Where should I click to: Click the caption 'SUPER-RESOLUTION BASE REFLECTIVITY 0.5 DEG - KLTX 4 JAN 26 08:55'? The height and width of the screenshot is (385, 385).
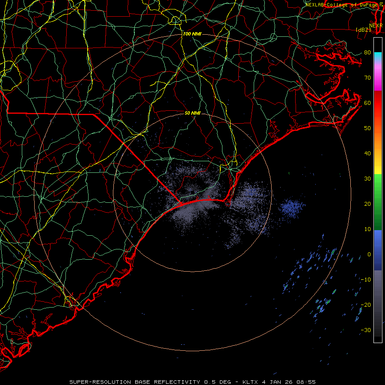pyautogui.click(x=192, y=382)
